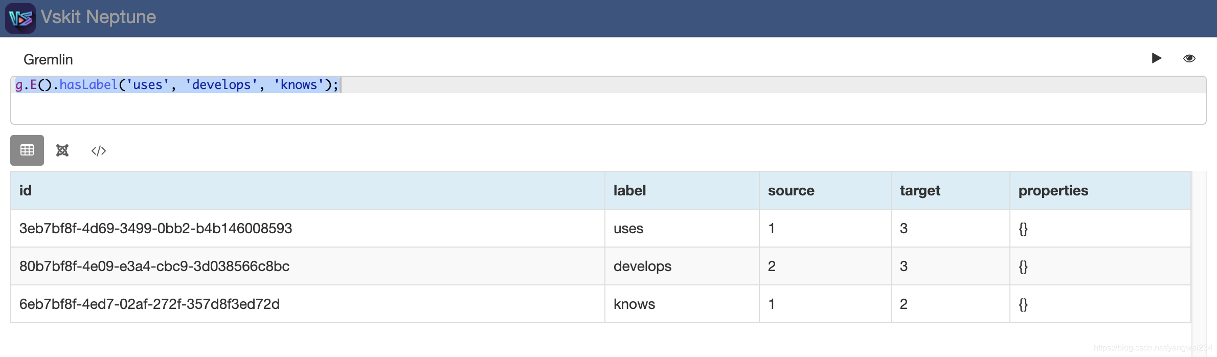Switch to table results view
1217x357 pixels.
pos(27,150)
